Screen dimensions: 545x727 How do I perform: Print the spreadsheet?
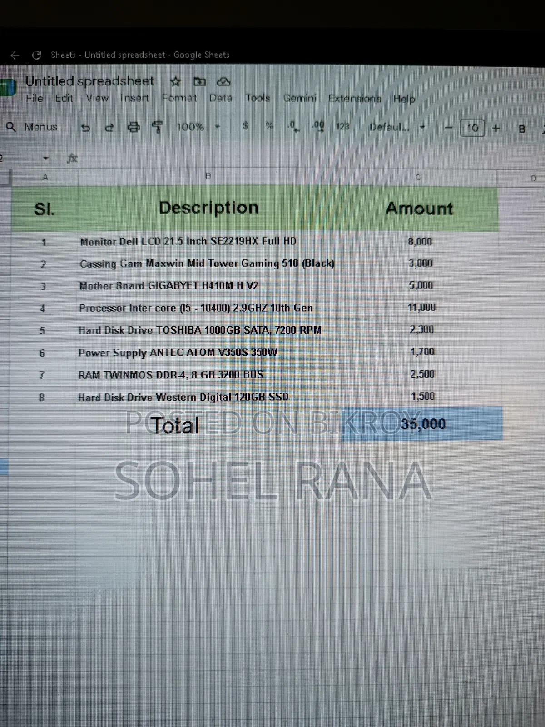[134, 127]
